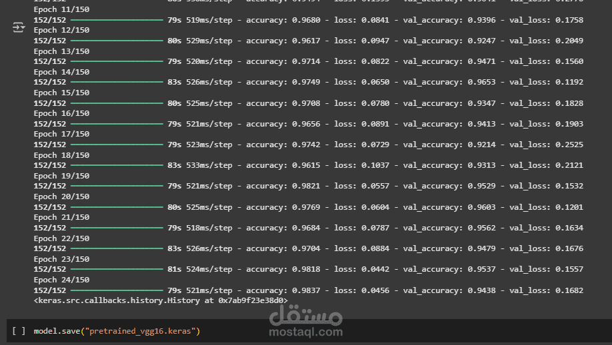Click val_accuracy value 0.9653
Screen dimensions: 612x345
point(481,82)
